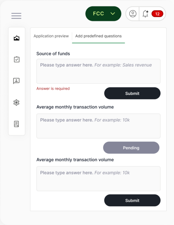Click the last monthly transaction volume field

point(98,179)
